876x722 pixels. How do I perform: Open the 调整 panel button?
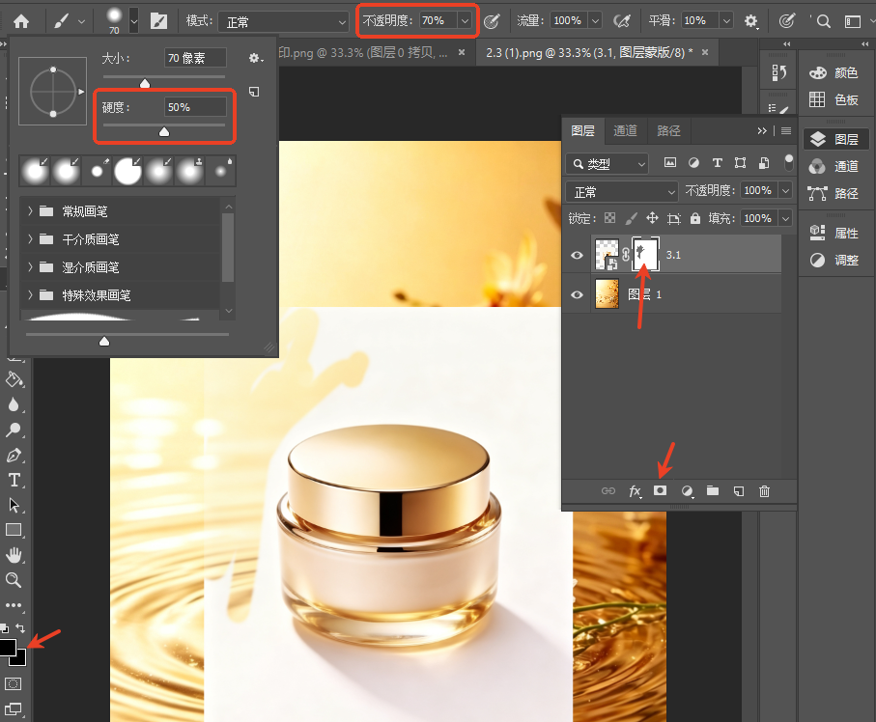tap(835, 261)
